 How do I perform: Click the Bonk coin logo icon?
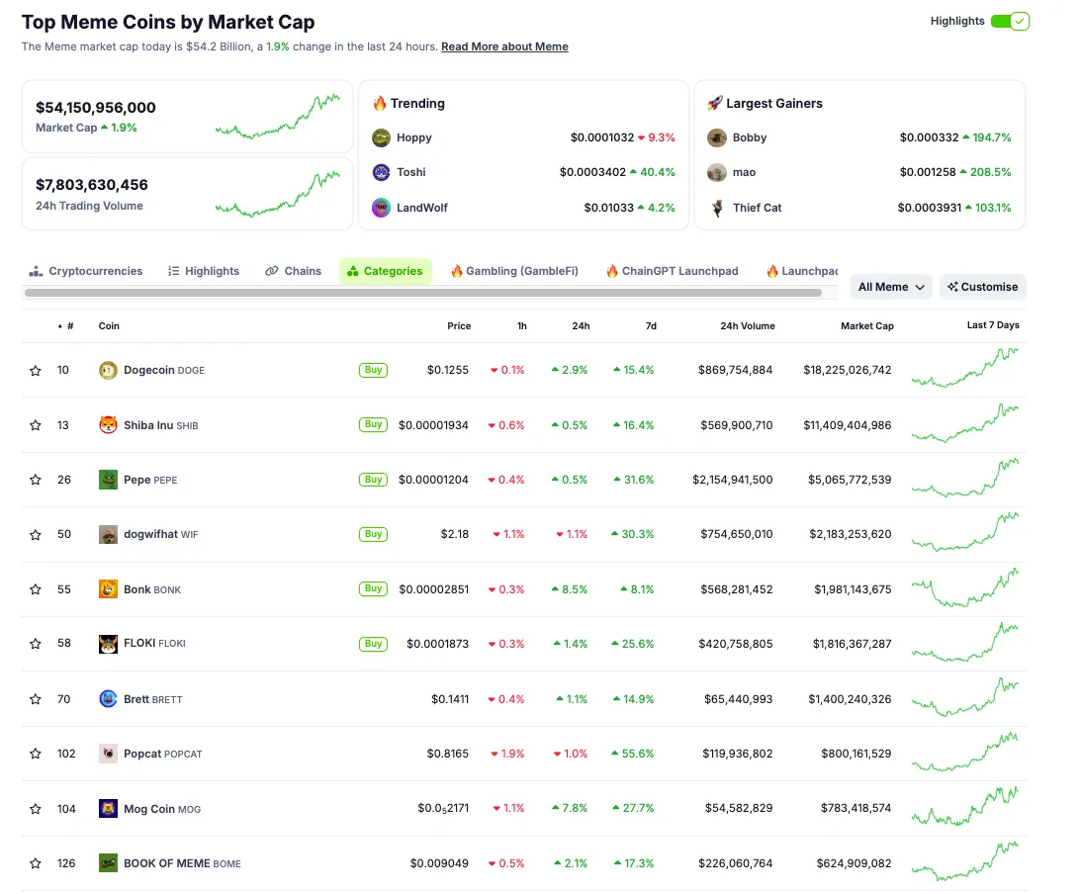click(108, 588)
